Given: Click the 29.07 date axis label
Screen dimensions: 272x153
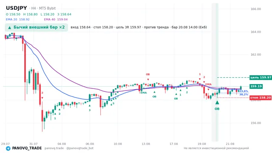Looking at the screenshot, I should [6, 144].
